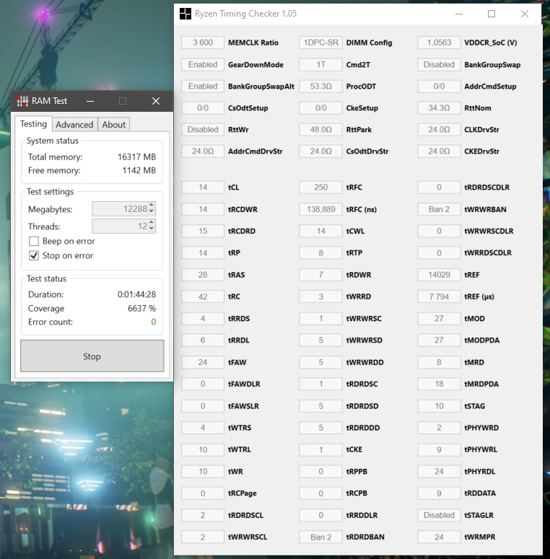550x559 pixels.
Task: Increase Threads with the up stepper arrow
Action: (x=152, y=222)
